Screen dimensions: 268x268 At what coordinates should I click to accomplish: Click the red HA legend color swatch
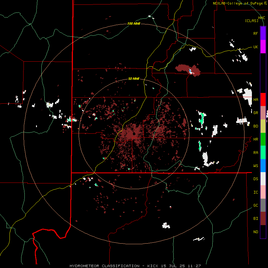(263, 99)
